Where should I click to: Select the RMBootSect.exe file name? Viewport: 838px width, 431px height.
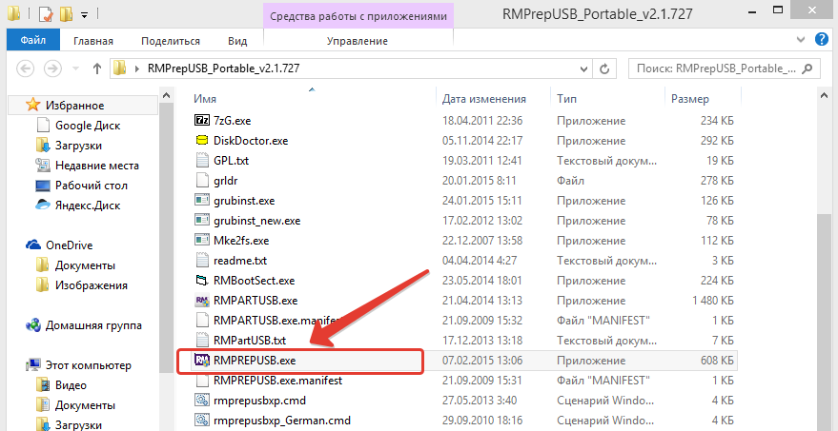tap(254, 281)
